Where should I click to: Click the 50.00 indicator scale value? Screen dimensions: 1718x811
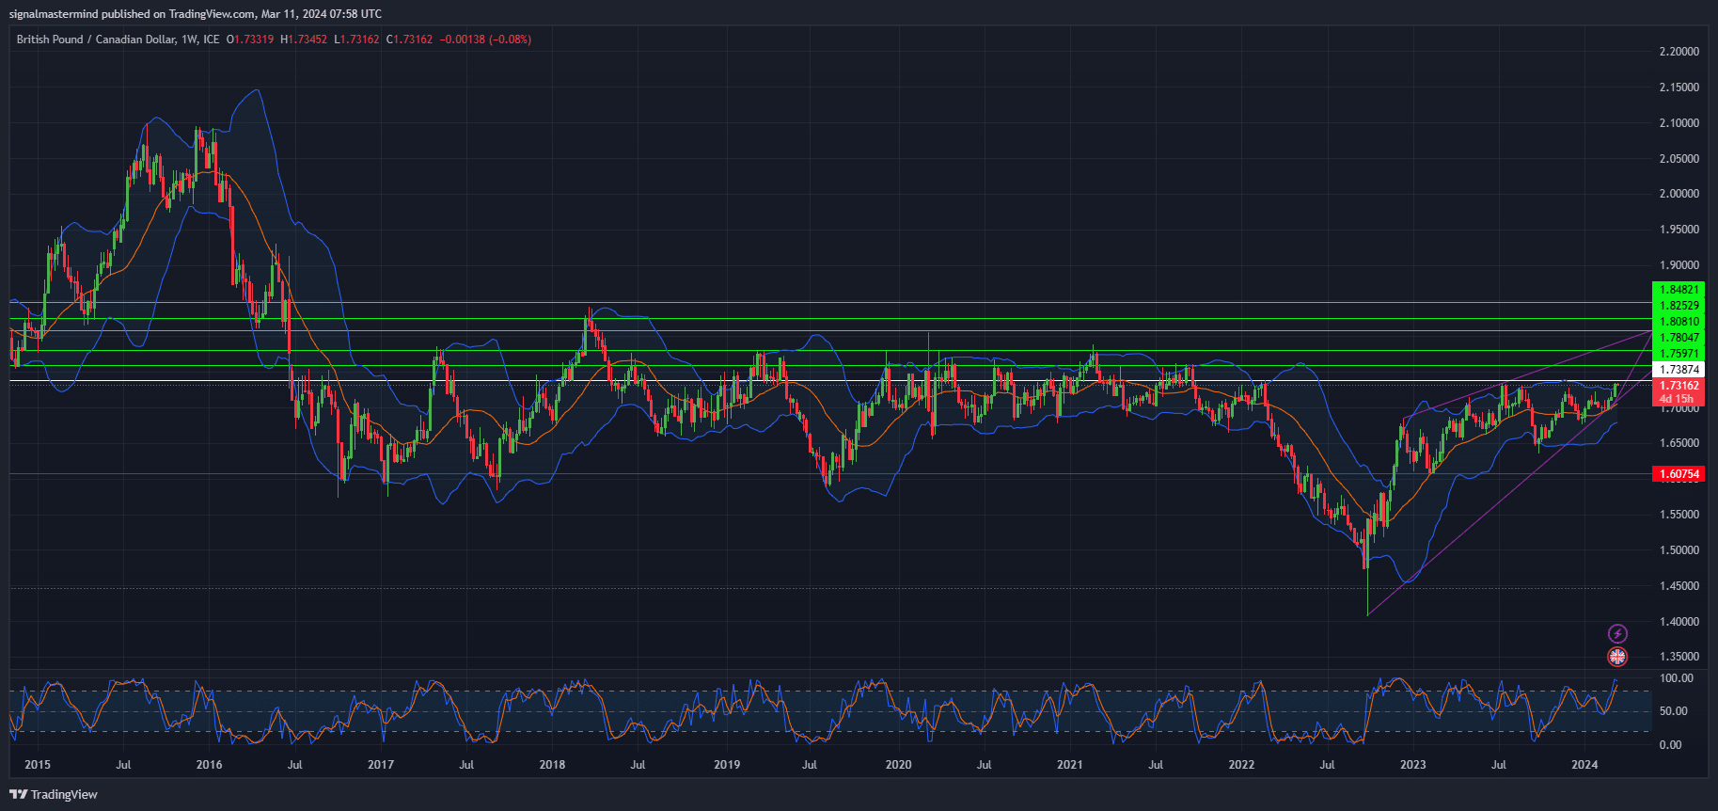click(x=1672, y=711)
